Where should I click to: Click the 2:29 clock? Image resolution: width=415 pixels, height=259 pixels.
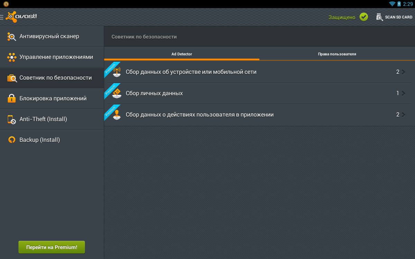[408, 4]
